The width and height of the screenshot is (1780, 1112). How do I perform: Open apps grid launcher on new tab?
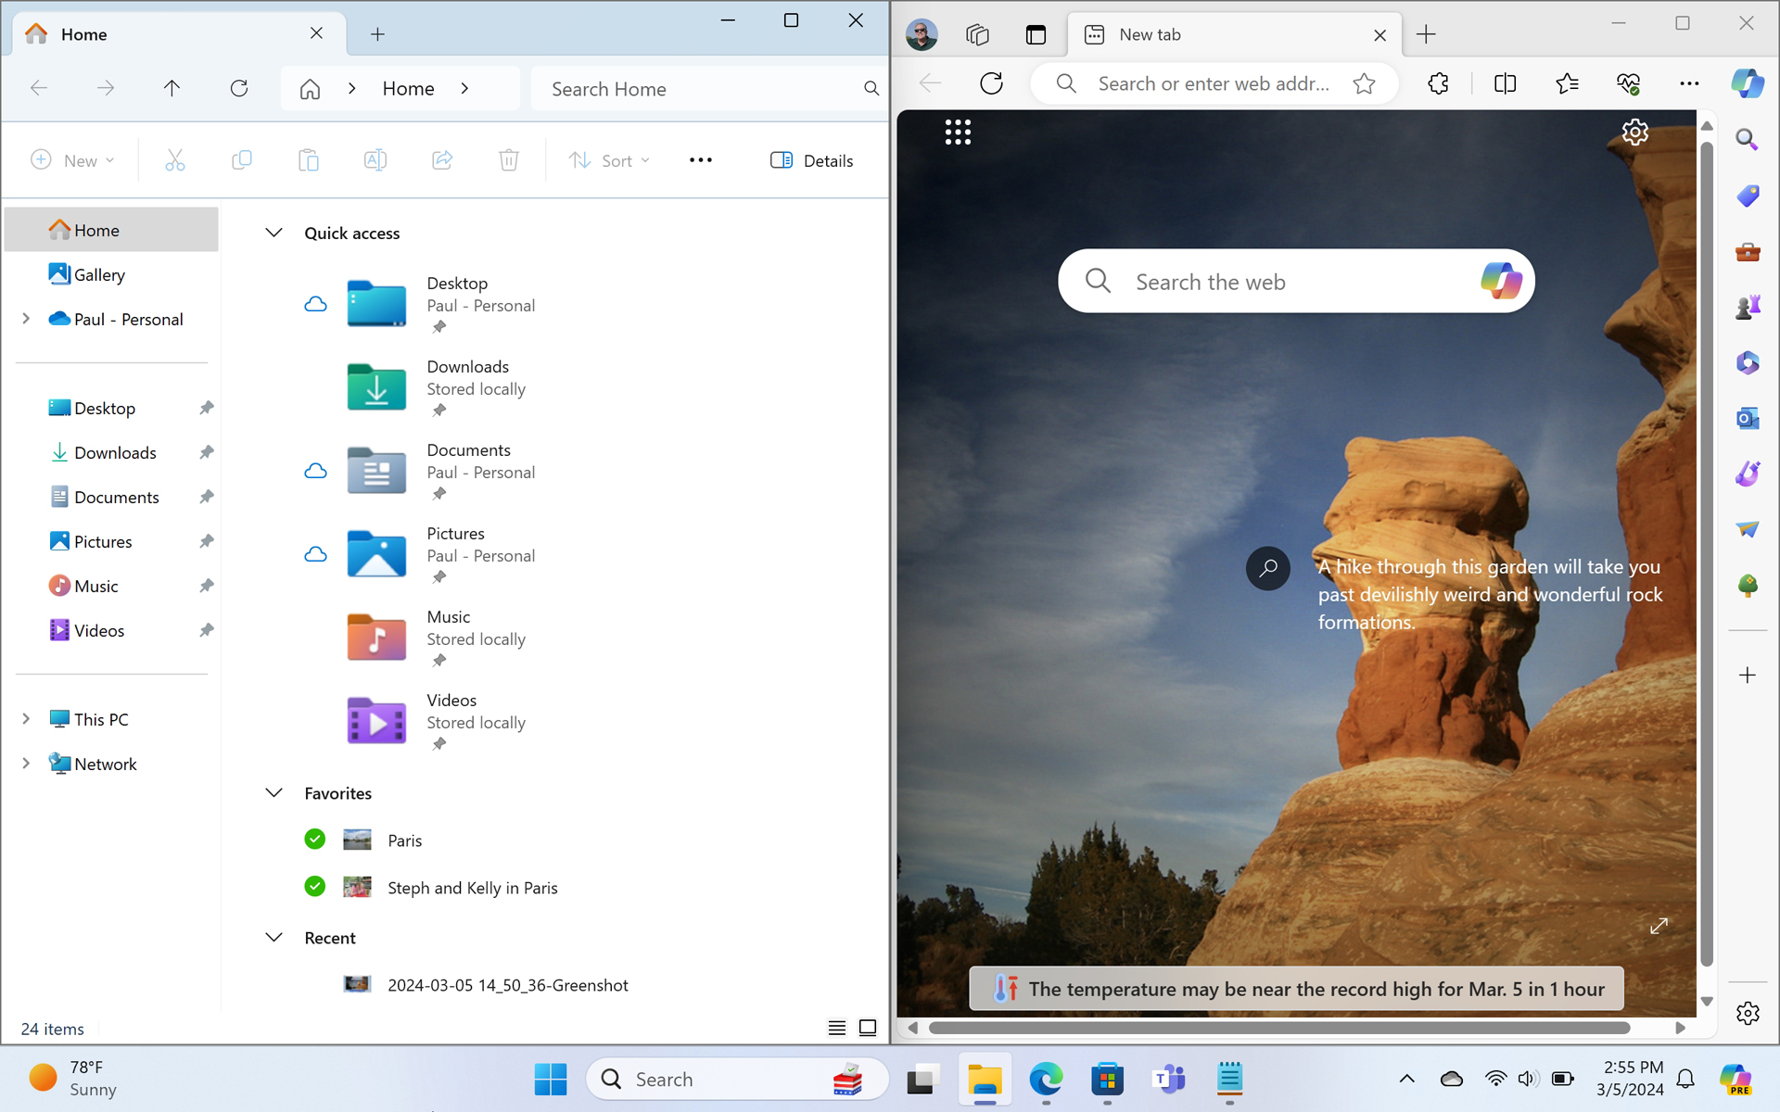click(x=958, y=133)
